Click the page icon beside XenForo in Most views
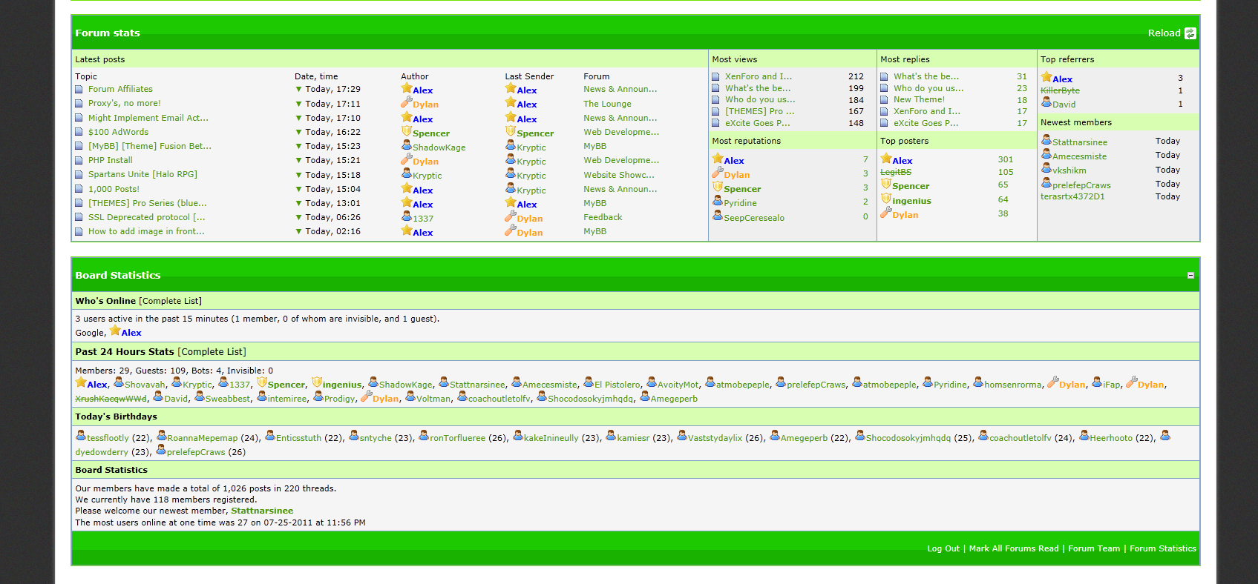Viewport: 1258px width, 584px height. click(x=715, y=76)
